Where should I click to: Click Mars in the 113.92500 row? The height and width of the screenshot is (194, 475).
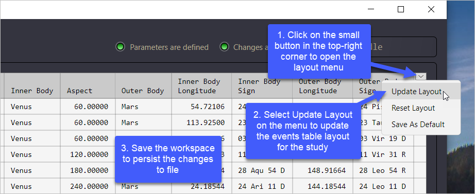coord(143,122)
